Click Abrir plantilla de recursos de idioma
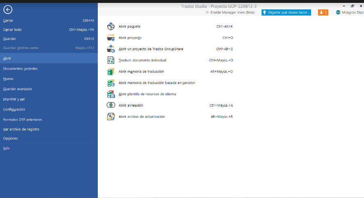 pos(147,94)
